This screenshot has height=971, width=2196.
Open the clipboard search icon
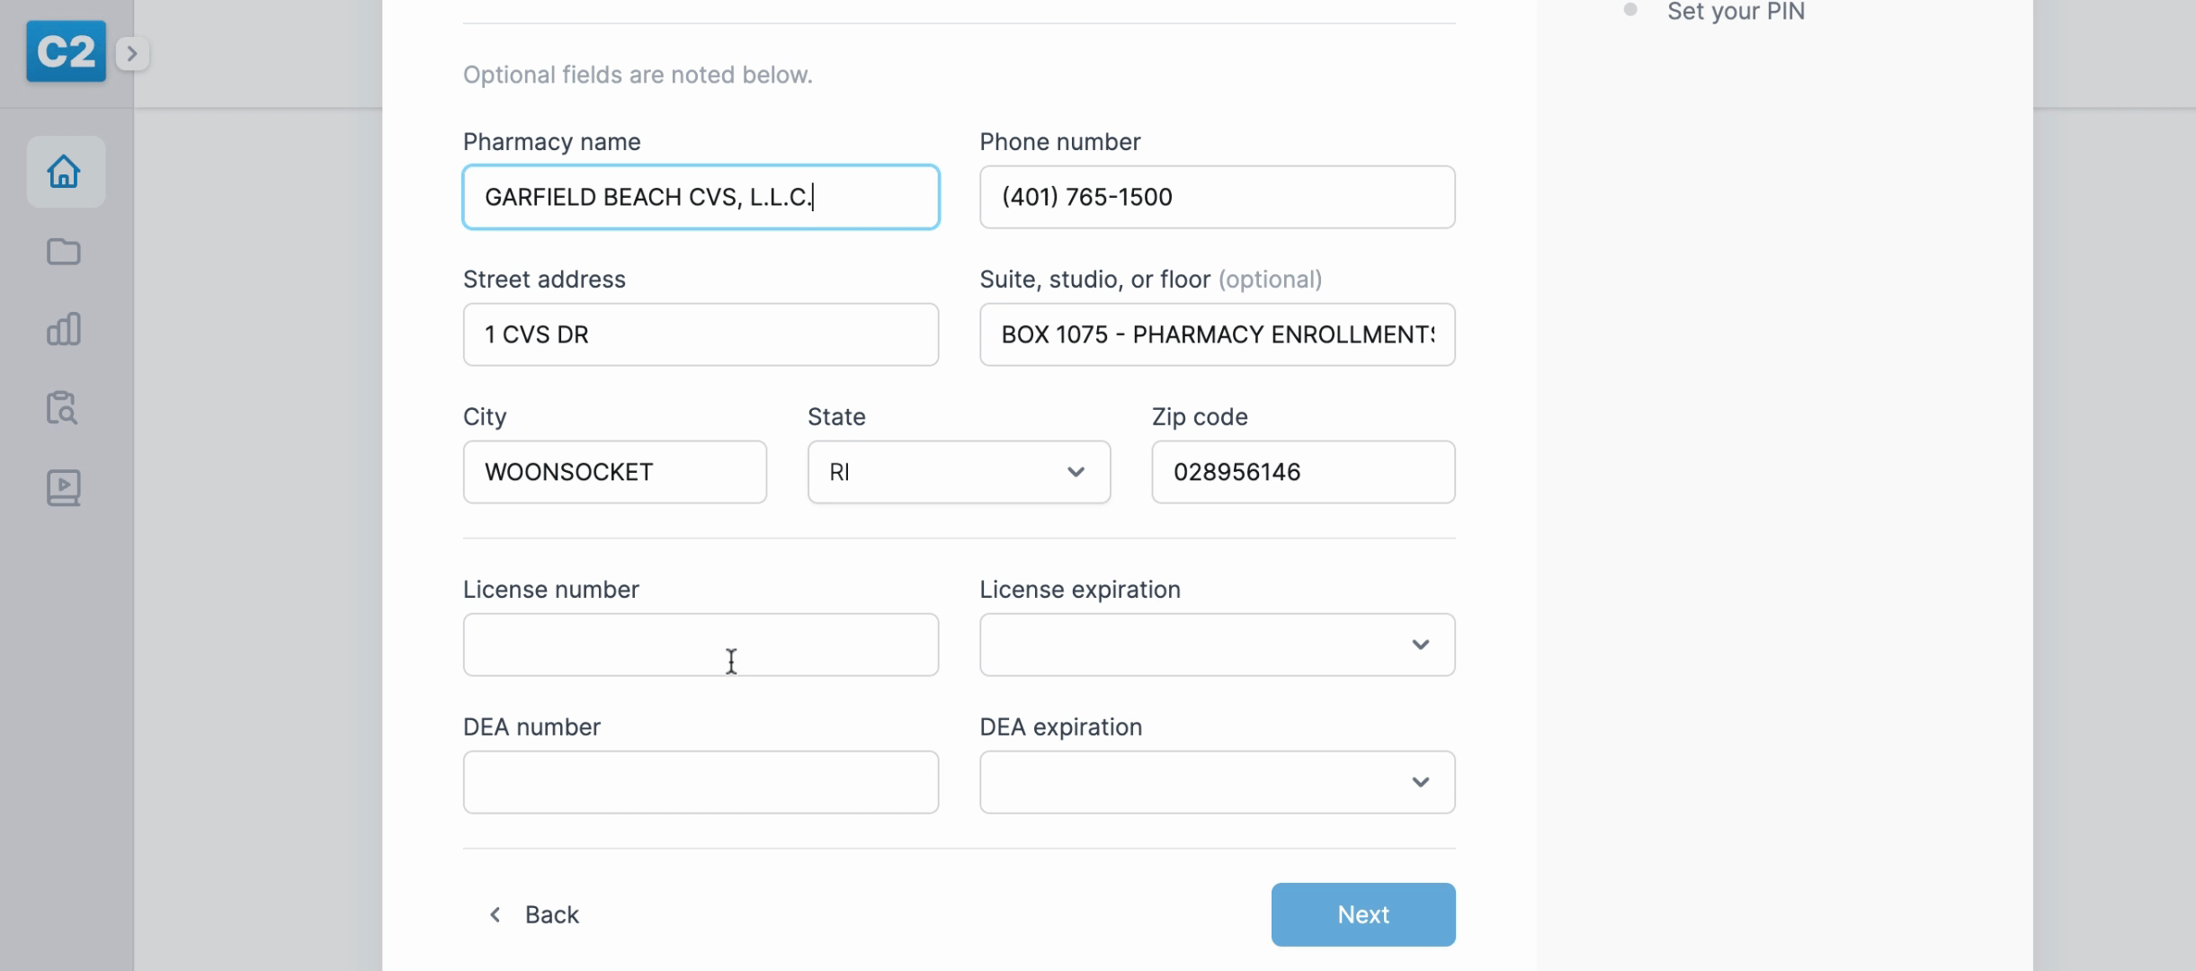63,408
